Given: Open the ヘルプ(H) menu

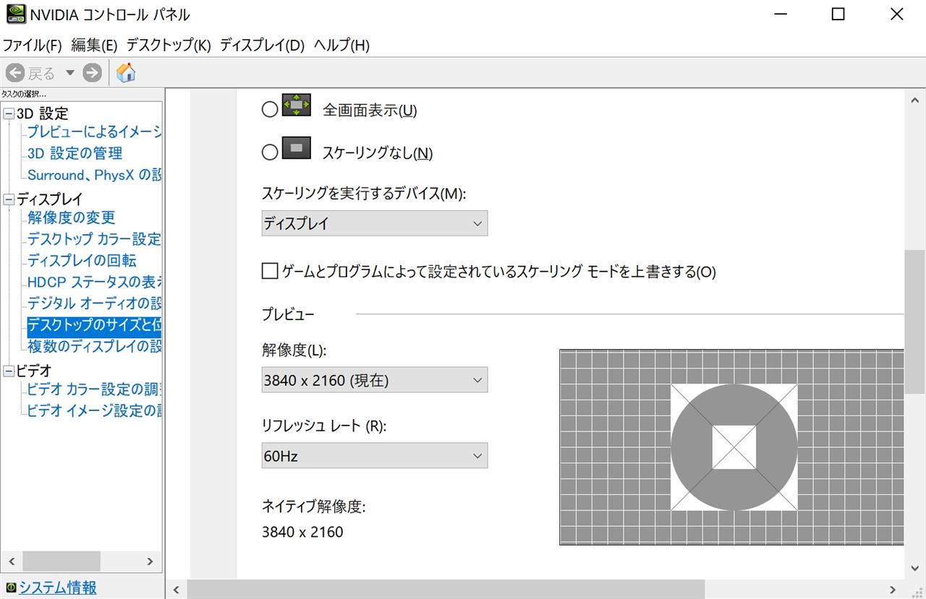Looking at the screenshot, I should click(341, 46).
